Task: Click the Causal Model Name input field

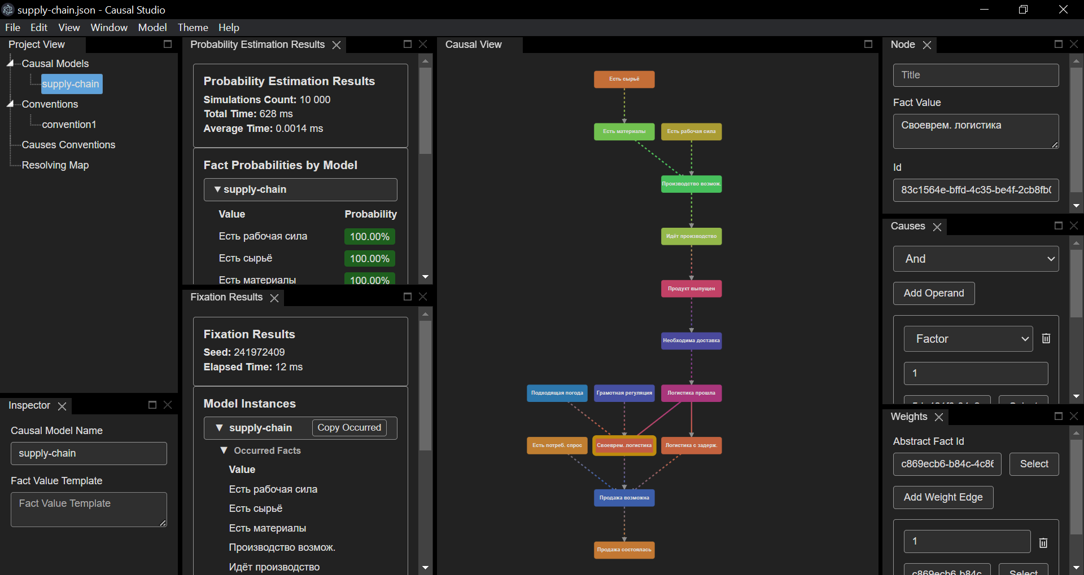Action: pyautogui.click(x=89, y=453)
